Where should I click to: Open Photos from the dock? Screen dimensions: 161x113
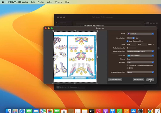point(50,111)
